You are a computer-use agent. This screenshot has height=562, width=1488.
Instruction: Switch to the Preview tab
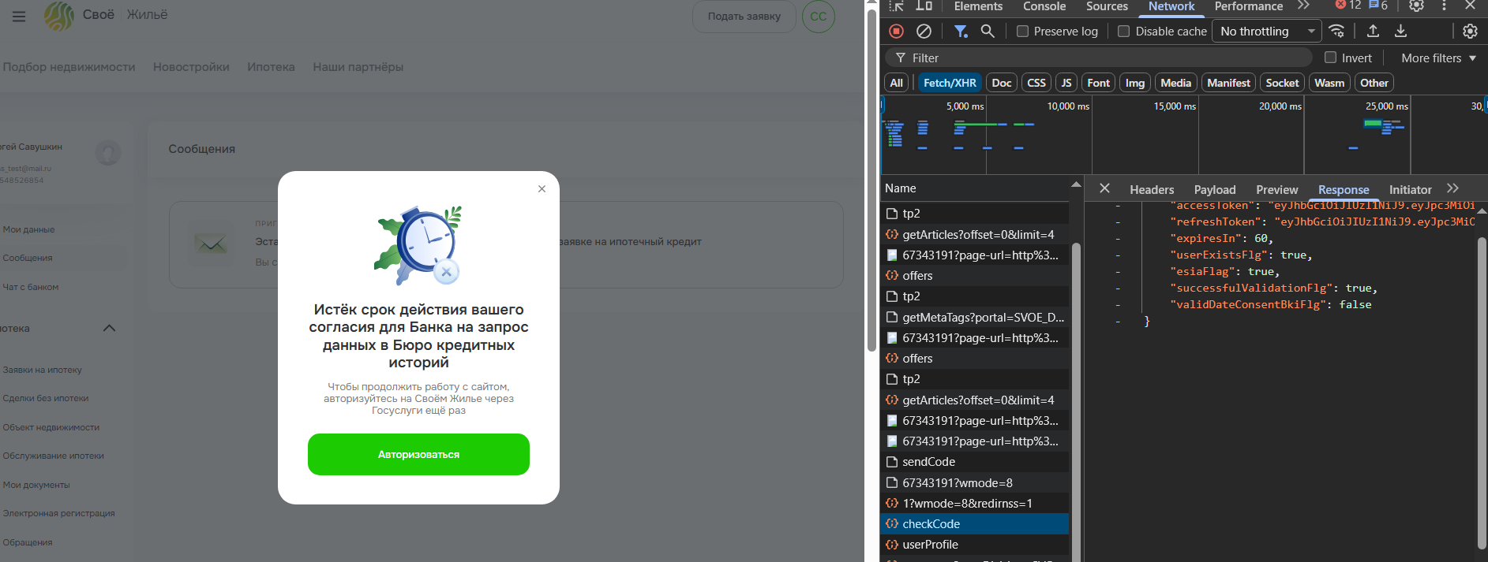point(1276,190)
